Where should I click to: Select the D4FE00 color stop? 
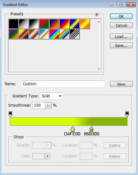click(x=72, y=129)
